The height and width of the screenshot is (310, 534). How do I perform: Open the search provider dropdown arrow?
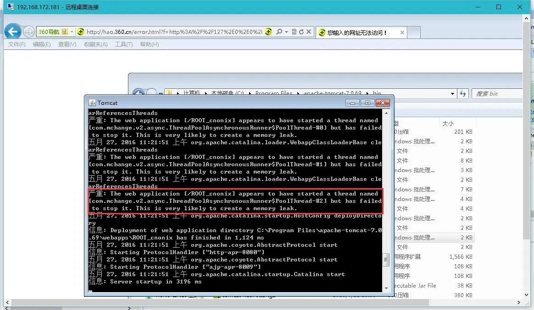coord(286,32)
